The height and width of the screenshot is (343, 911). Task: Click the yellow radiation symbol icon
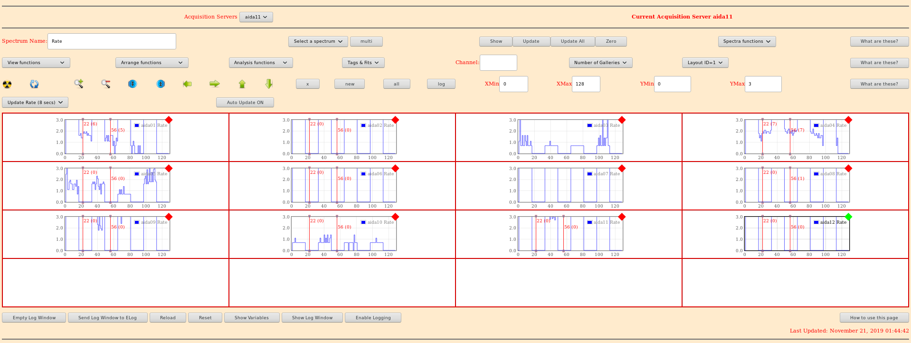pos(7,85)
